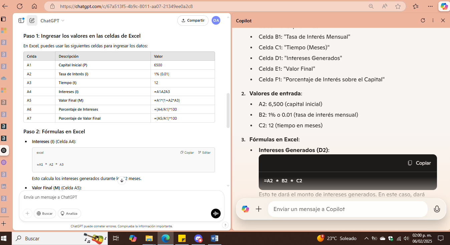The height and width of the screenshot is (245, 450).
Task: Switch to the LinkedIn vertical tab
Action: click(x=4, y=186)
